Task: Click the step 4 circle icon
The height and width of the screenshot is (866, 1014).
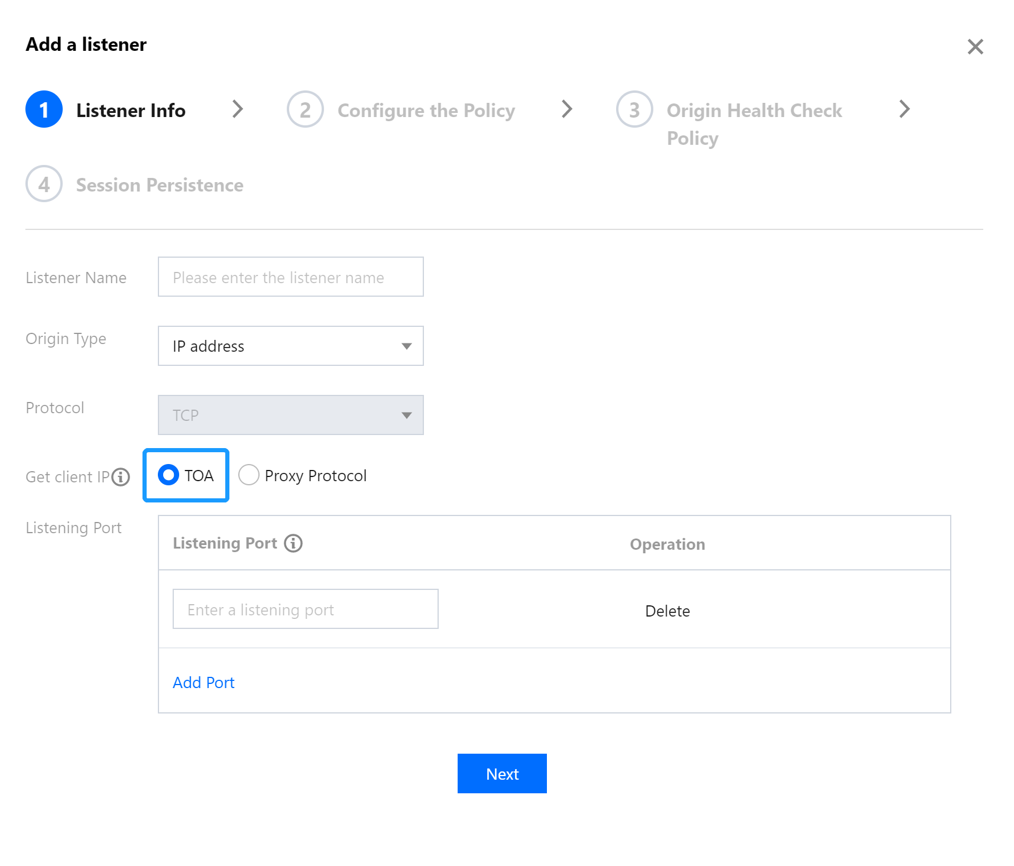Action: pos(44,184)
